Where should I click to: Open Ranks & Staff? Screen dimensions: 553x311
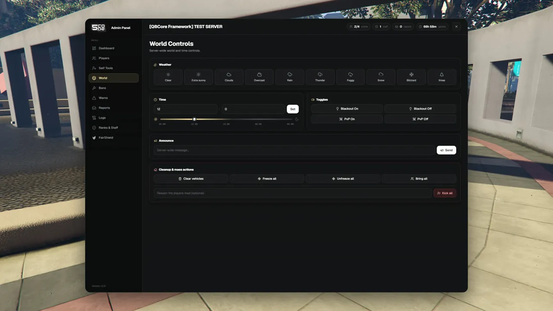pyautogui.click(x=114, y=128)
